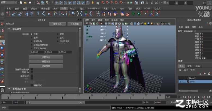212x111 pixels.
Task: Save the scene with the disk icon
Action: point(30,2)
